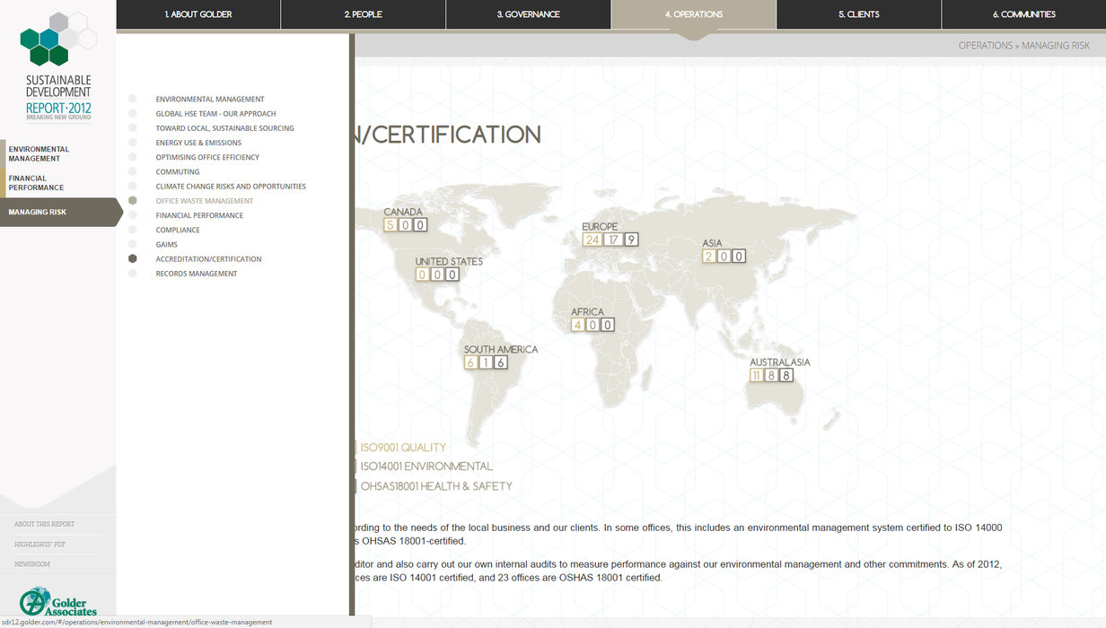Click Australasia's ISO9001 count box showing 11

(x=757, y=376)
